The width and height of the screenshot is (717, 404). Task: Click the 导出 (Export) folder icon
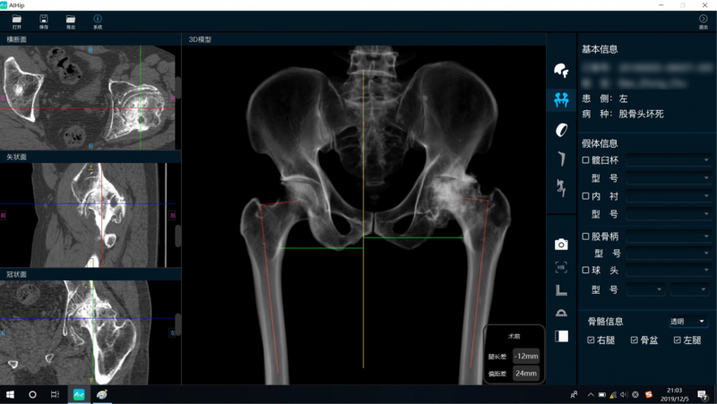point(71,19)
